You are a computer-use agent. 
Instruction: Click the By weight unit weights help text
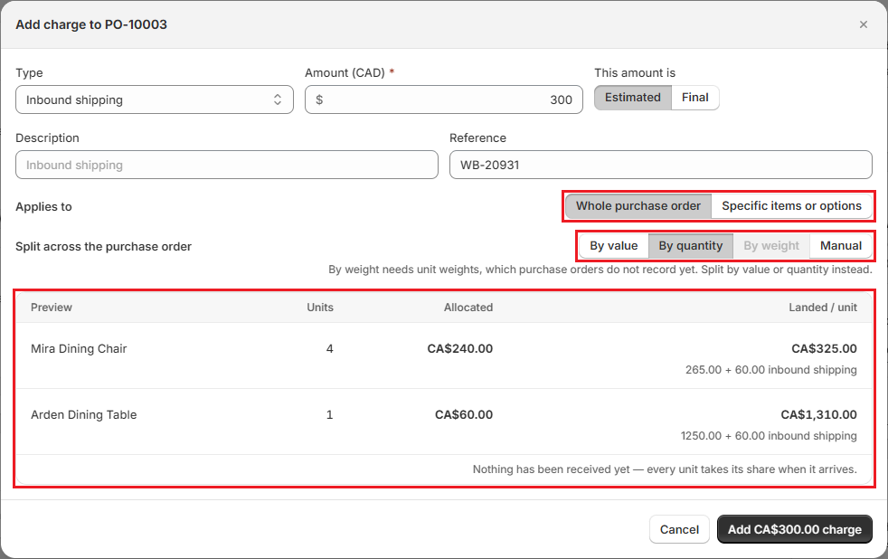(x=600, y=270)
